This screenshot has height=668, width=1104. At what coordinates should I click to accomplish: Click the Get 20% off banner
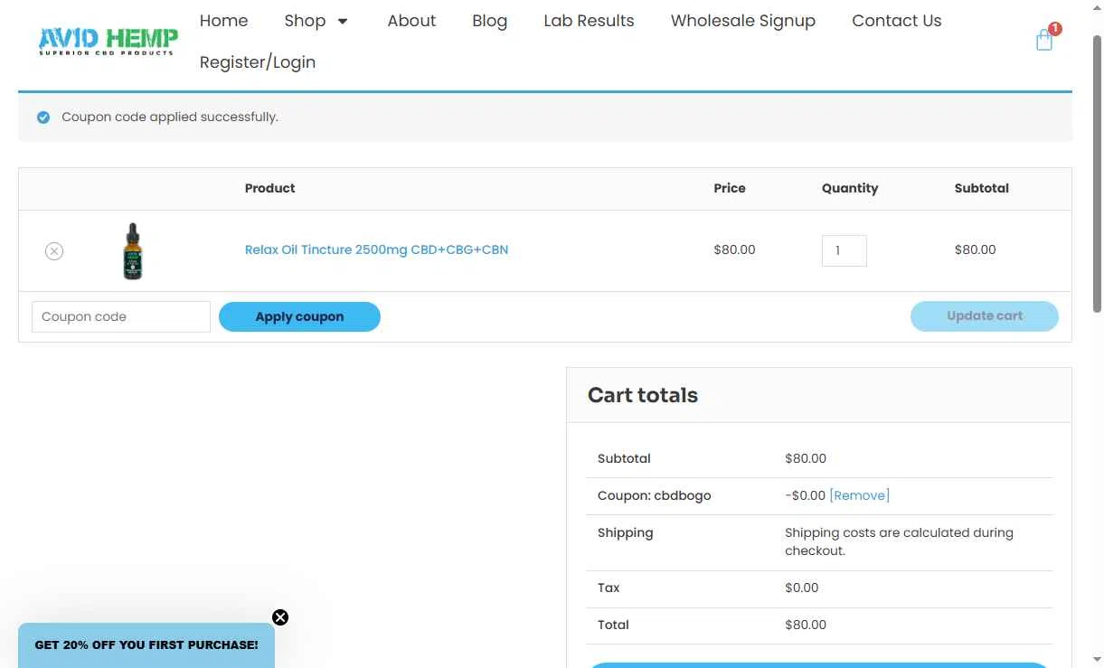[x=146, y=645]
